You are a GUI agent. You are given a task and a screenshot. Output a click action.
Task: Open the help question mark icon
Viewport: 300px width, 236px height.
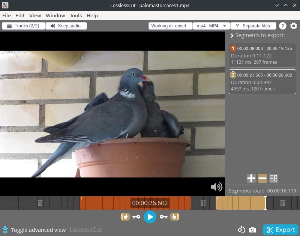pyautogui.click(x=283, y=26)
